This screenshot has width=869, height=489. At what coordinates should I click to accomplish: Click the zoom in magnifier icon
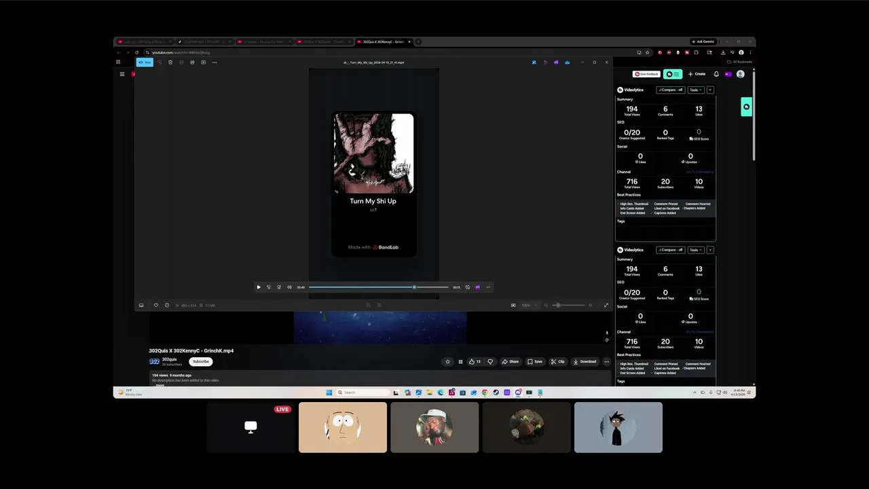pyautogui.click(x=590, y=306)
